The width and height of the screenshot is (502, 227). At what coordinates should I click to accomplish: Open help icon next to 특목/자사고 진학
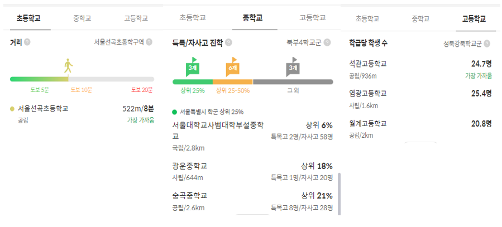pyautogui.click(x=228, y=43)
